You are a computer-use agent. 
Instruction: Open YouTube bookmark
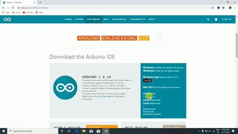coord(28,12)
